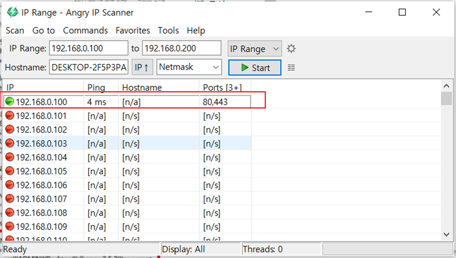The image size is (456, 258).
Task: Click the Angry IP Scanner title bar logo
Action: [x=13, y=12]
